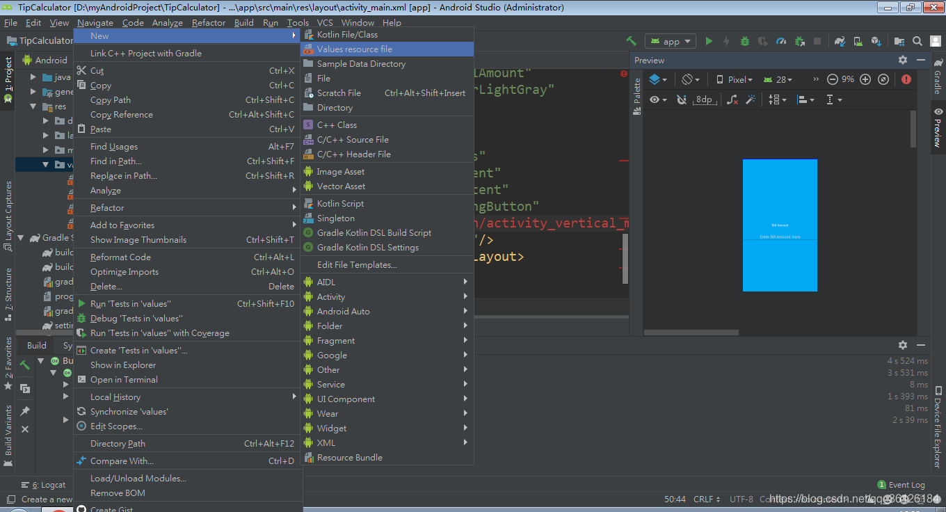Click Run with Coverage icon in toolbar
Screen dimensions: 946x512
[x=763, y=41]
